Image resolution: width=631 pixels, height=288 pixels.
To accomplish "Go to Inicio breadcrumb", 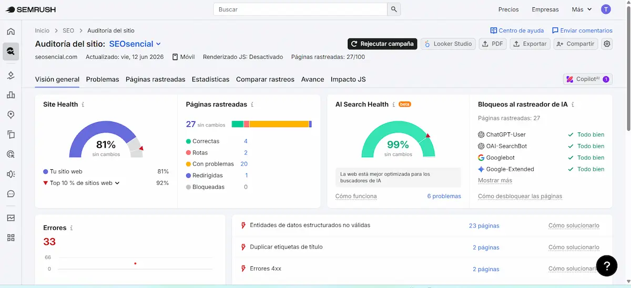I will [x=42, y=30].
